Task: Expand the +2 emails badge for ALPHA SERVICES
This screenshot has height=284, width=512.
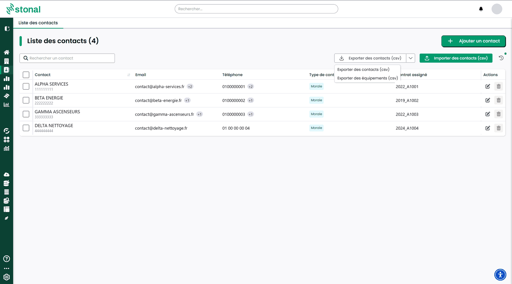Action: click(190, 86)
